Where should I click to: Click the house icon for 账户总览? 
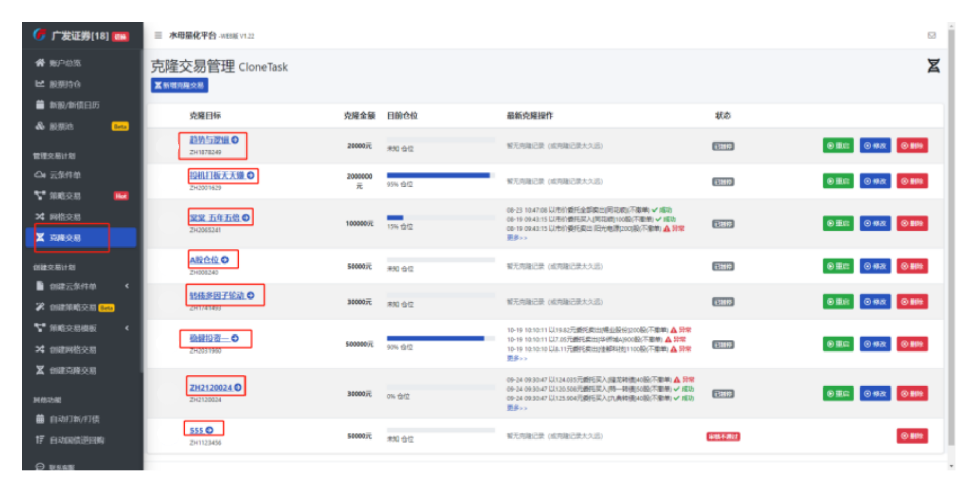[x=40, y=63]
